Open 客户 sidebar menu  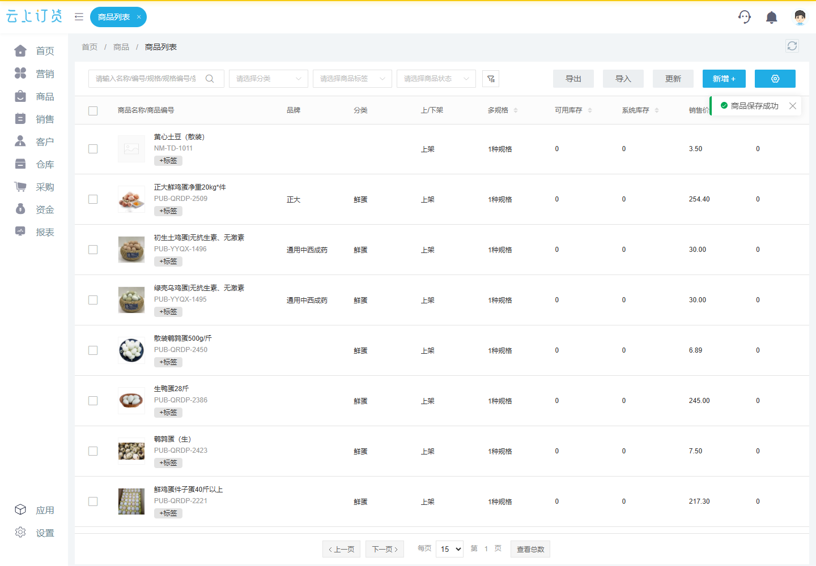[34, 141]
